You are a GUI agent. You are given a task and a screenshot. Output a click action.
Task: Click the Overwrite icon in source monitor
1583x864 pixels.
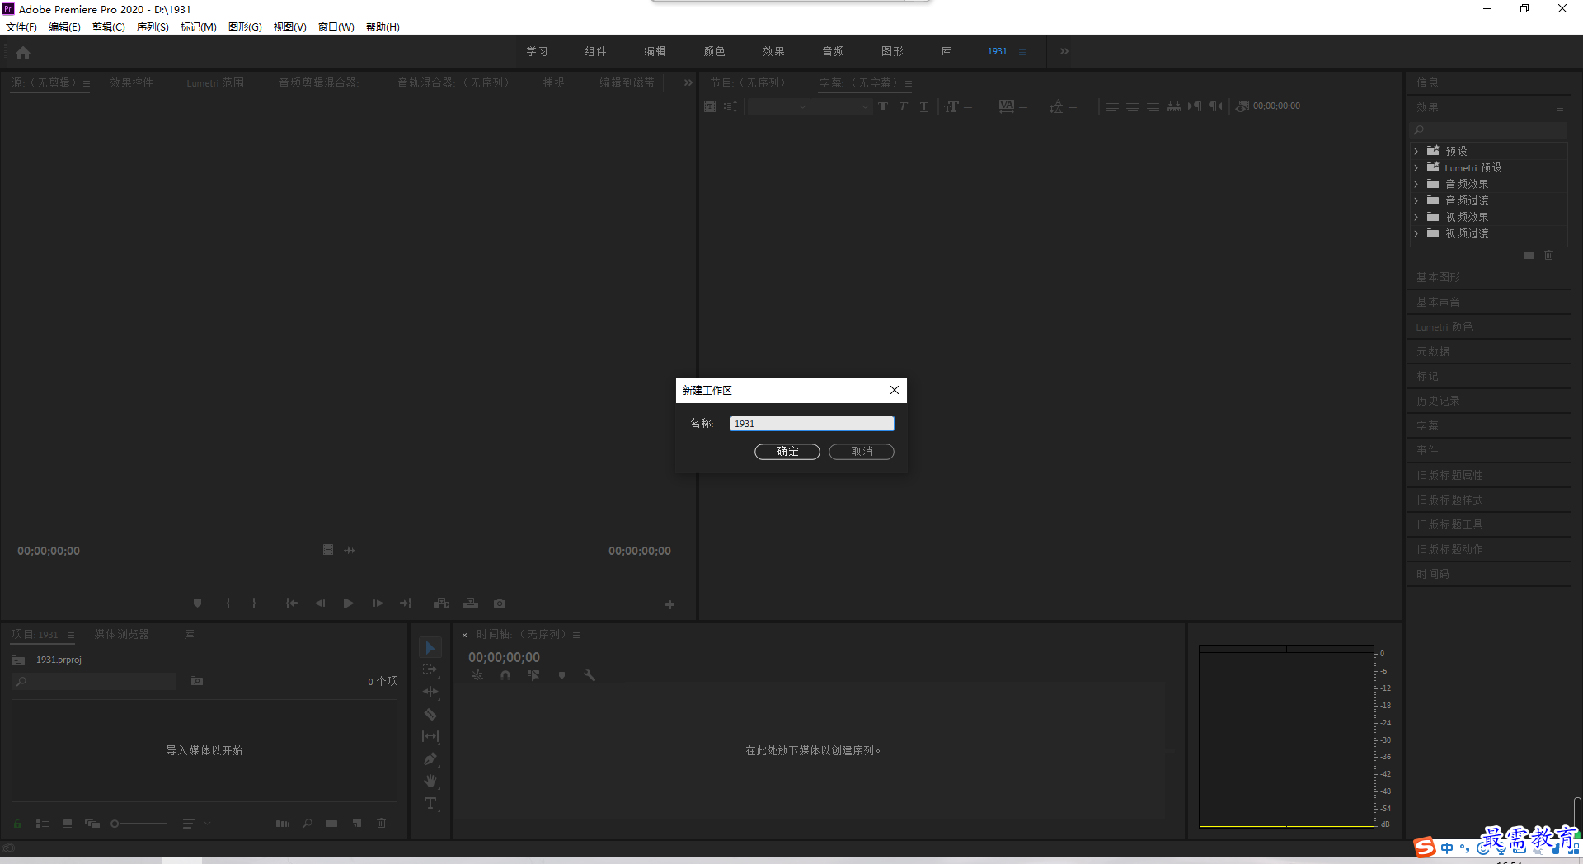tap(471, 603)
